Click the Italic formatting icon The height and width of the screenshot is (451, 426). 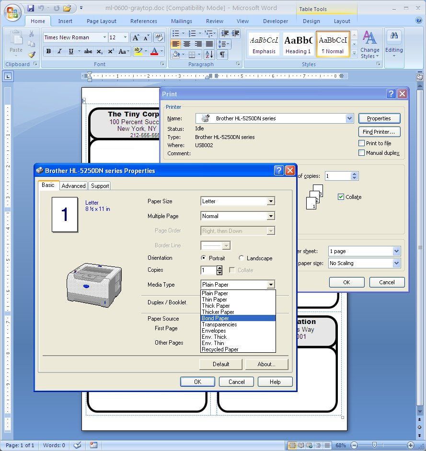point(59,52)
